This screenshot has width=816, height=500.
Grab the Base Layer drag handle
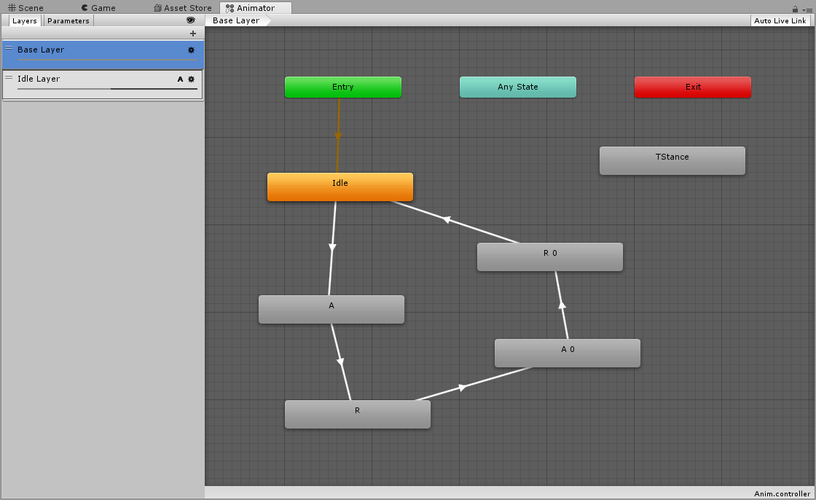9,49
